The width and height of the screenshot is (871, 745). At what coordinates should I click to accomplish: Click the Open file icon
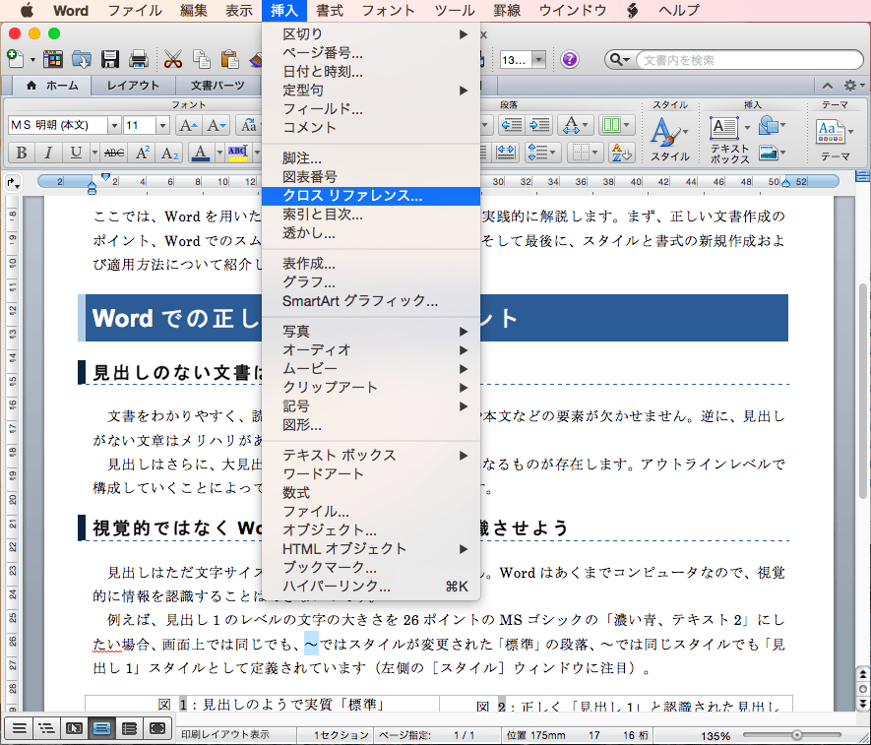tap(81, 59)
